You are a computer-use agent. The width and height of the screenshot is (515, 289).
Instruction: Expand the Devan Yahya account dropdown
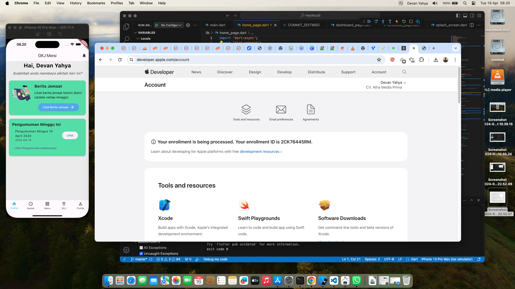tap(393, 82)
